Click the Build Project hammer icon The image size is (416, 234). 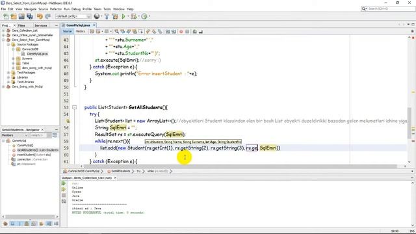pos(107,16)
